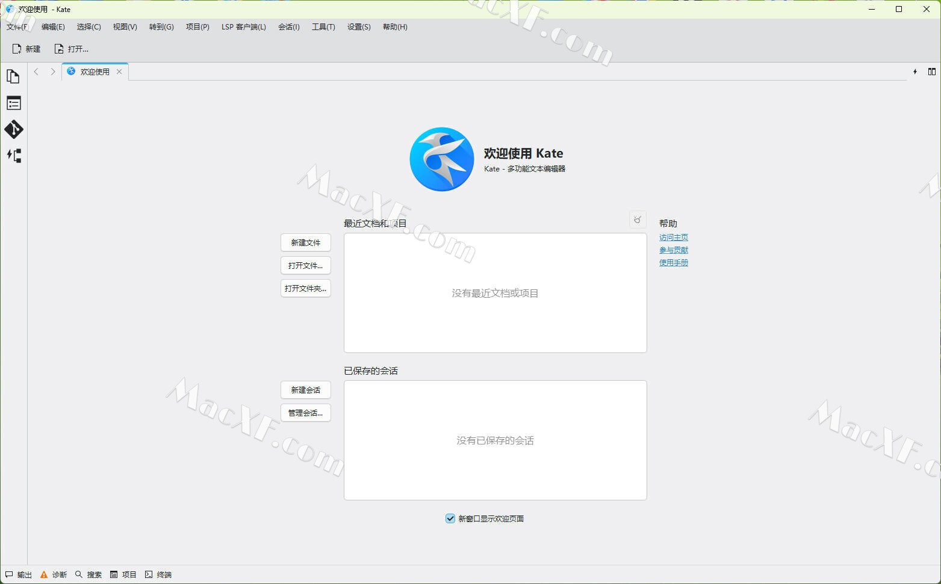Open the 诊断 diagnostics panel
The width and height of the screenshot is (941, 584).
click(x=54, y=574)
